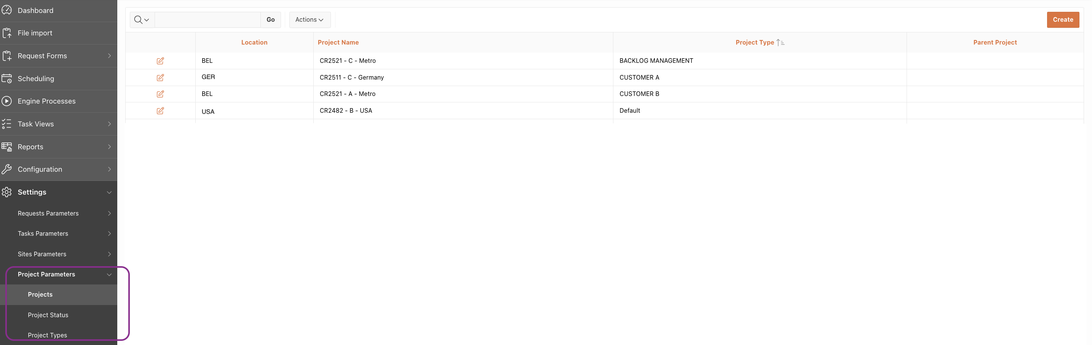Collapse the Project Parameters chevron
Screen dimensions: 1092x345
pos(109,275)
